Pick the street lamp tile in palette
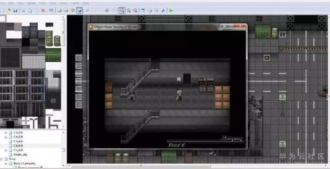The height and width of the screenshot is (169, 330). (33, 122)
